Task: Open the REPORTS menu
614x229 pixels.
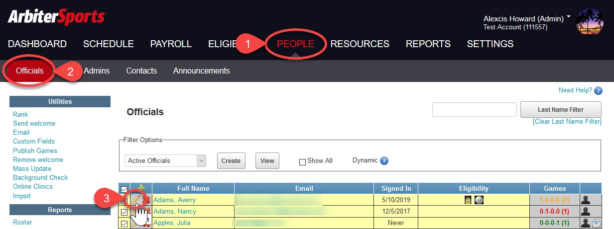Action: (x=428, y=44)
